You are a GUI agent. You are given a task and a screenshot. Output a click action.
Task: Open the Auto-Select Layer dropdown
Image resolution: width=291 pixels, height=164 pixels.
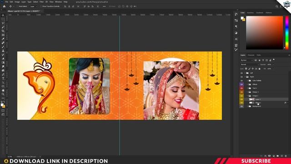[x=33, y=6]
